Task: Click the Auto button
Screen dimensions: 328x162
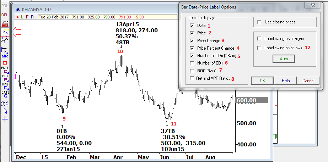Action: tap(284, 58)
